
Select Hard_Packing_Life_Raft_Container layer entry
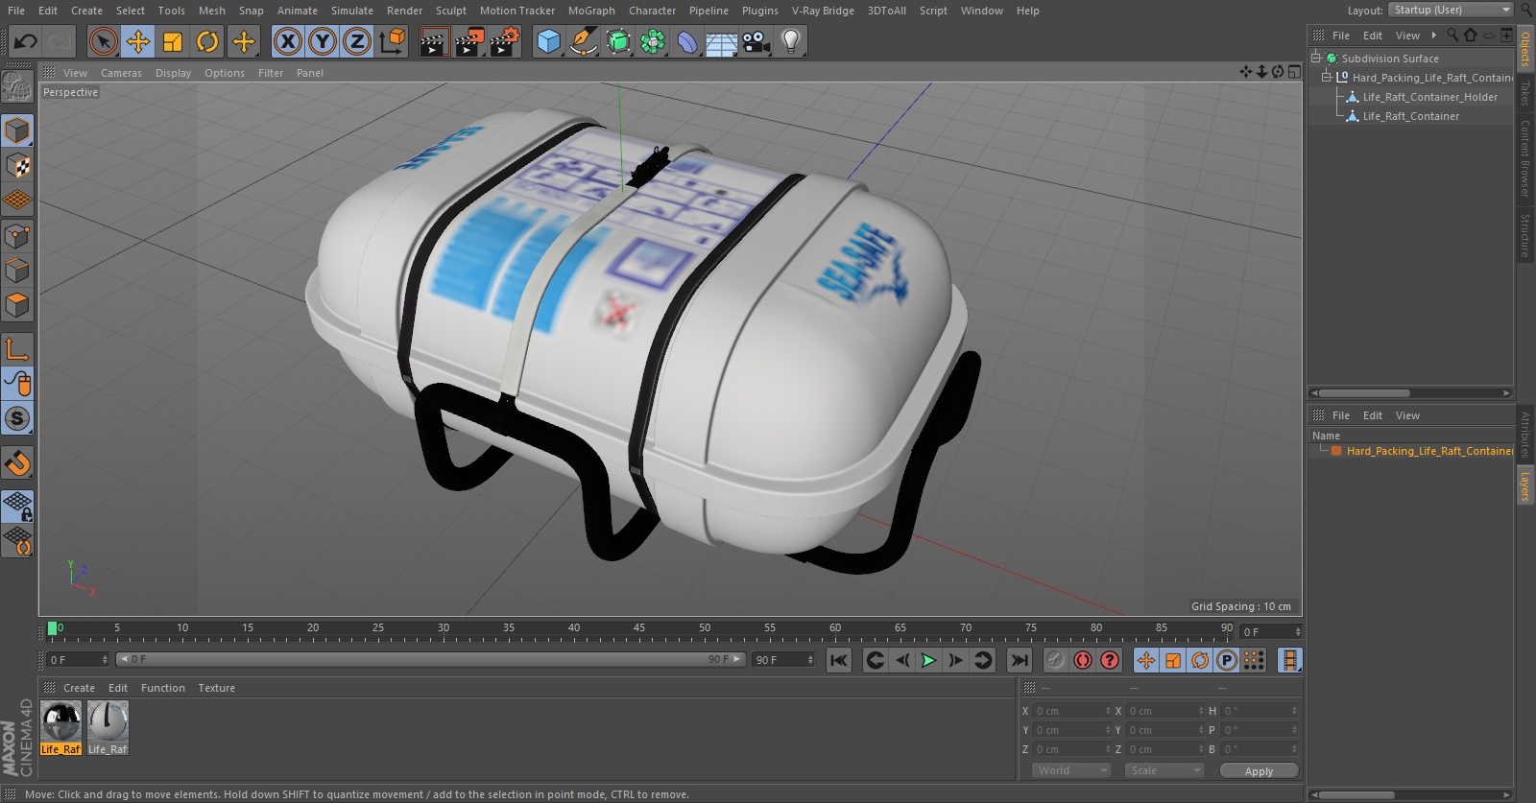pos(1428,451)
